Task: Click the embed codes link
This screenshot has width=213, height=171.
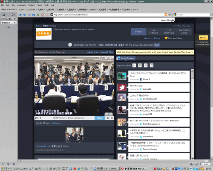Action: tap(93, 52)
